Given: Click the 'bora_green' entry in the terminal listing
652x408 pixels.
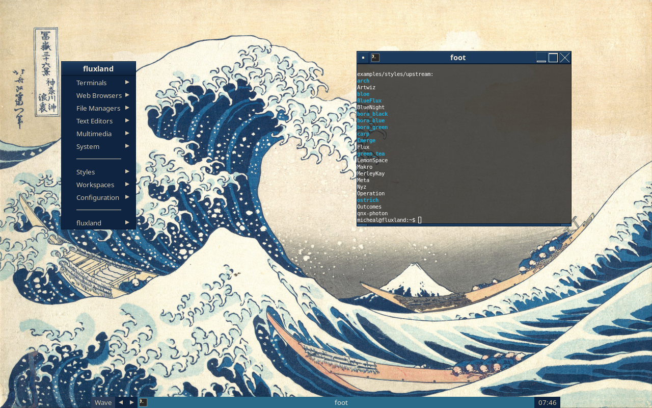Looking at the screenshot, I should tap(372, 127).
